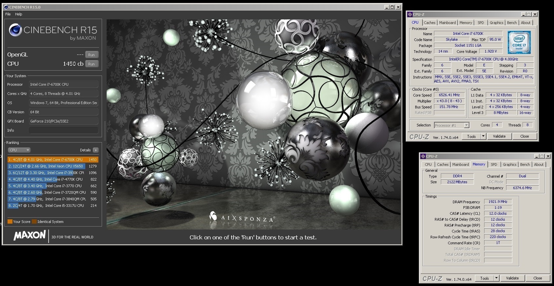Click the Multiplier value x 43.0
The height and width of the screenshot is (286, 554).
tap(449, 101)
